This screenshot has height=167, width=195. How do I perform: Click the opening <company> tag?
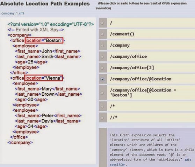(x=20, y=35)
